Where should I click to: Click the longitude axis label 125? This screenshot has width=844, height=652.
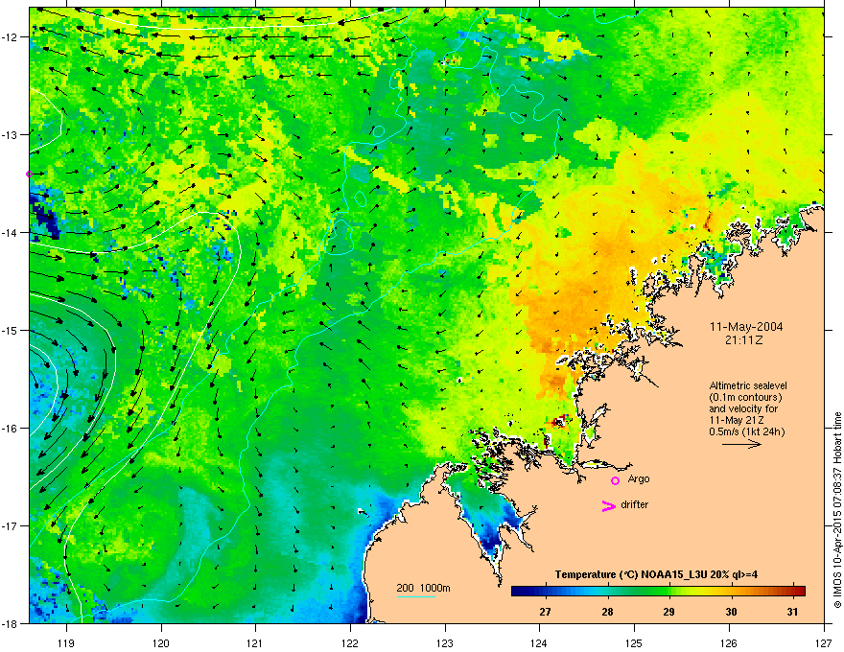pos(634,642)
